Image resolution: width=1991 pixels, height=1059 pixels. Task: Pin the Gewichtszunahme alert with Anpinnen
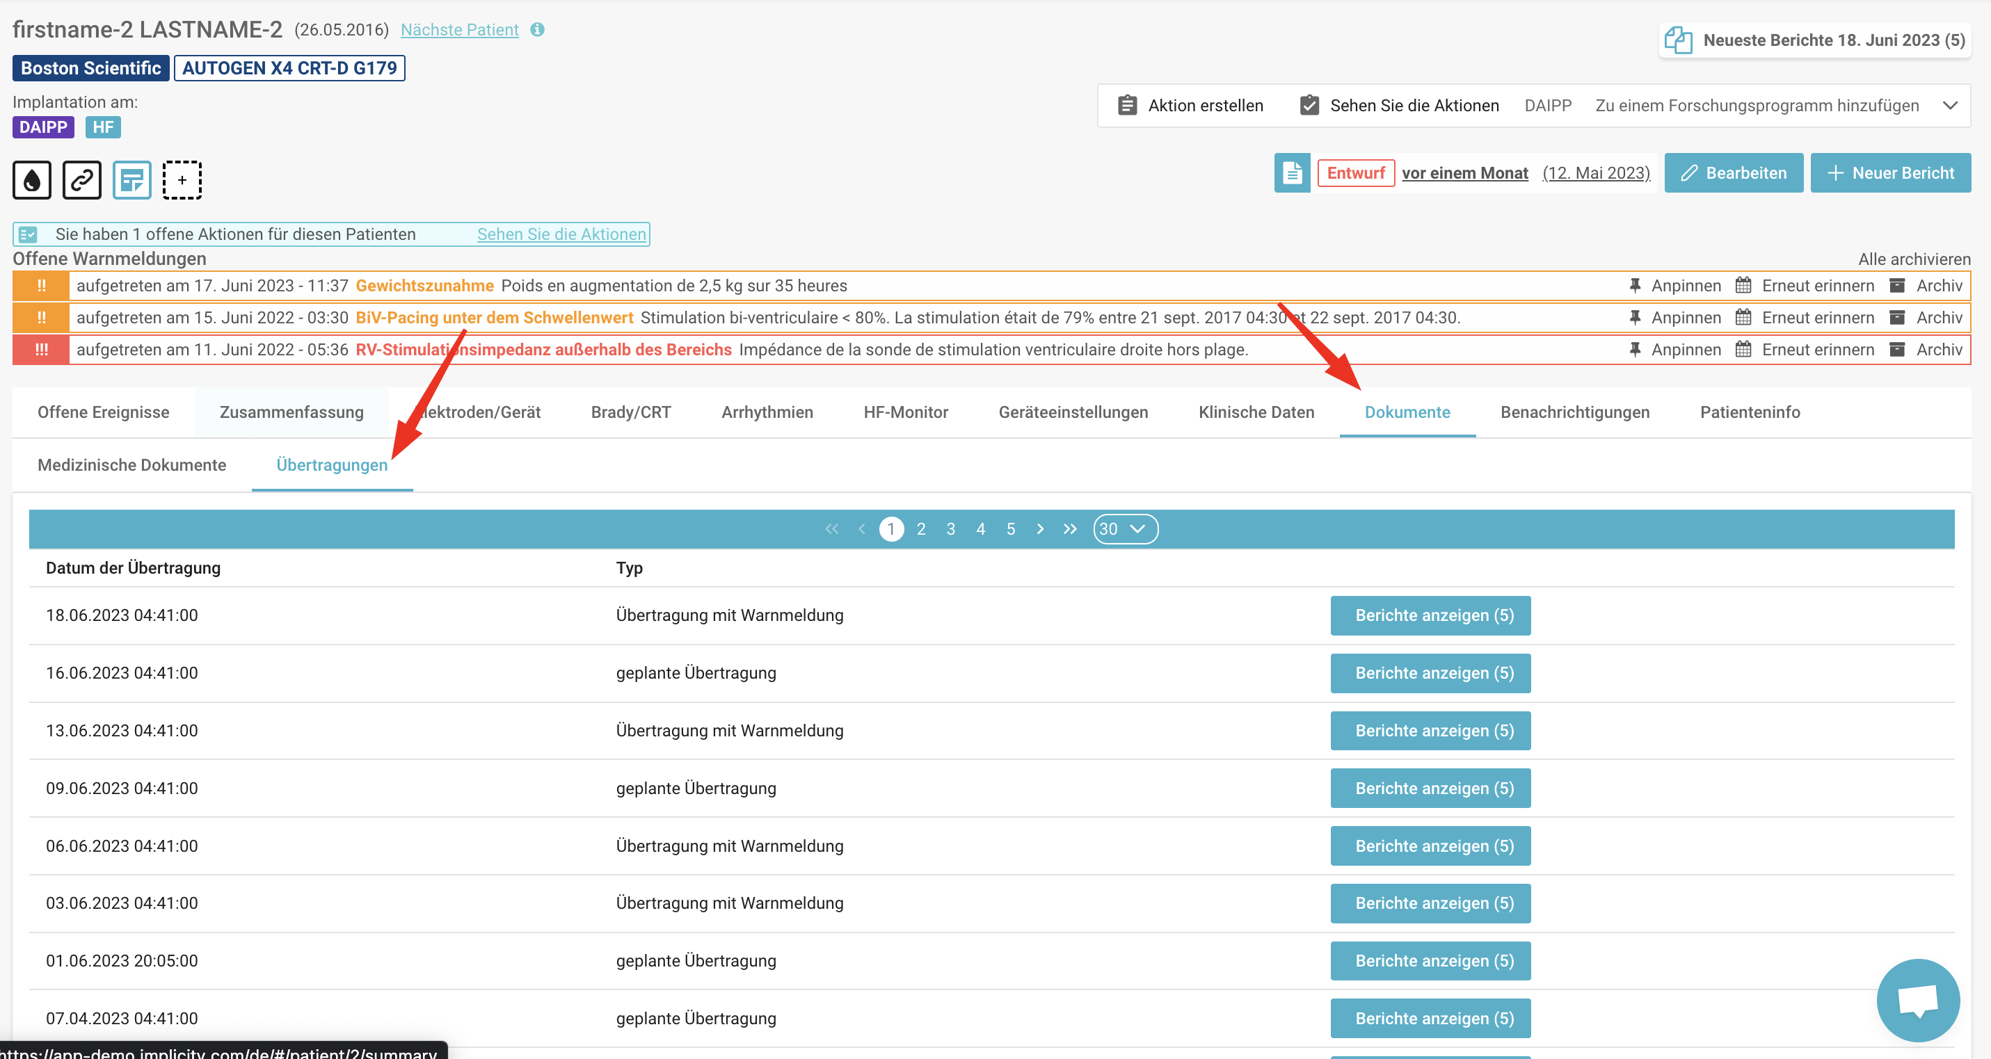[x=1675, y=286]
